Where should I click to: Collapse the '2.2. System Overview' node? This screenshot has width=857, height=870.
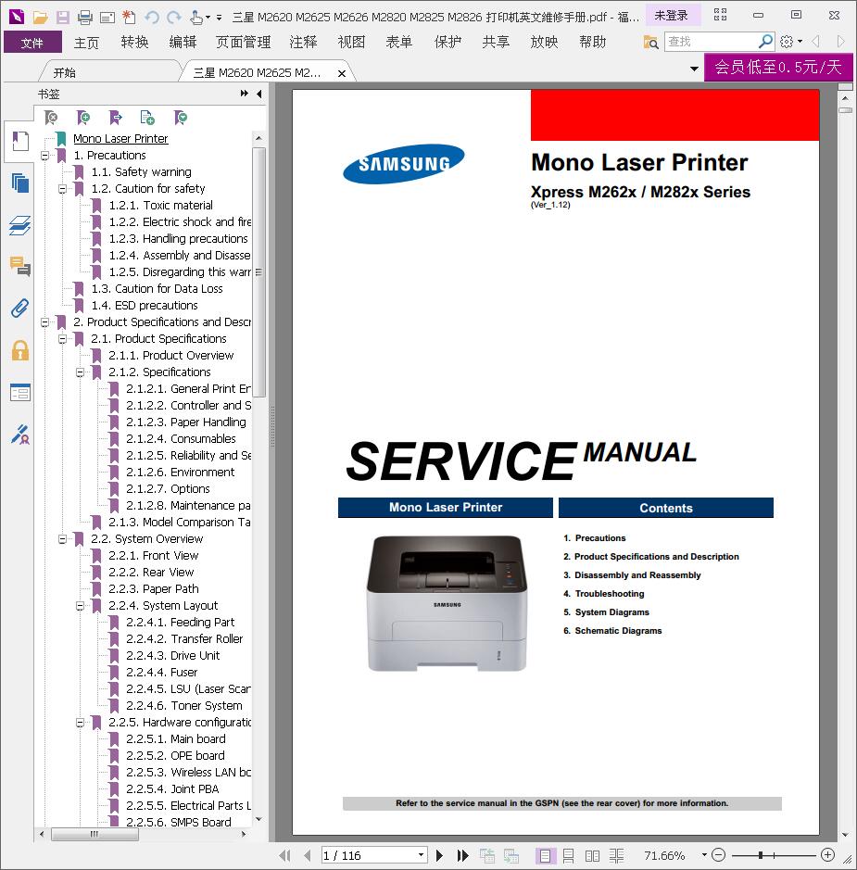(63, 538)
